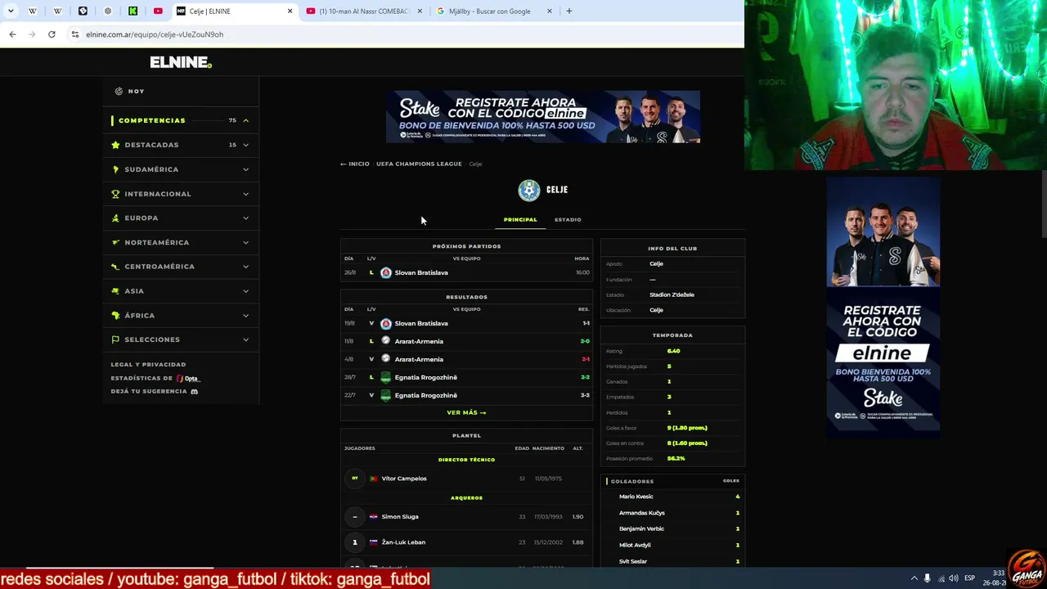Open the Slovan Bratislava upcoming match
Viewport: 1047px width, 589px height.
[x=466, y=272]
